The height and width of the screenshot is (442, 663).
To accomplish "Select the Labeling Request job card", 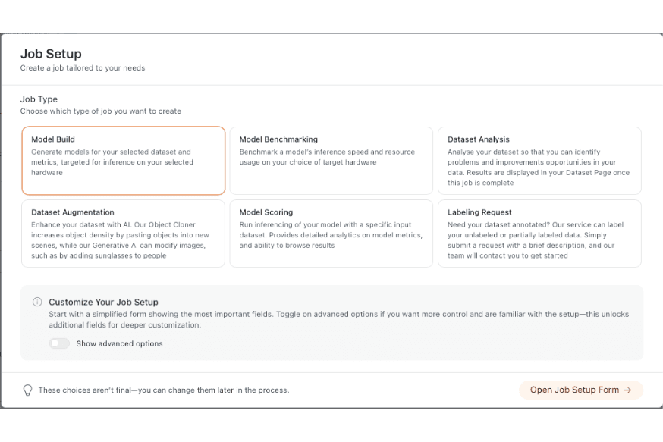I will [x=539, y=234].
